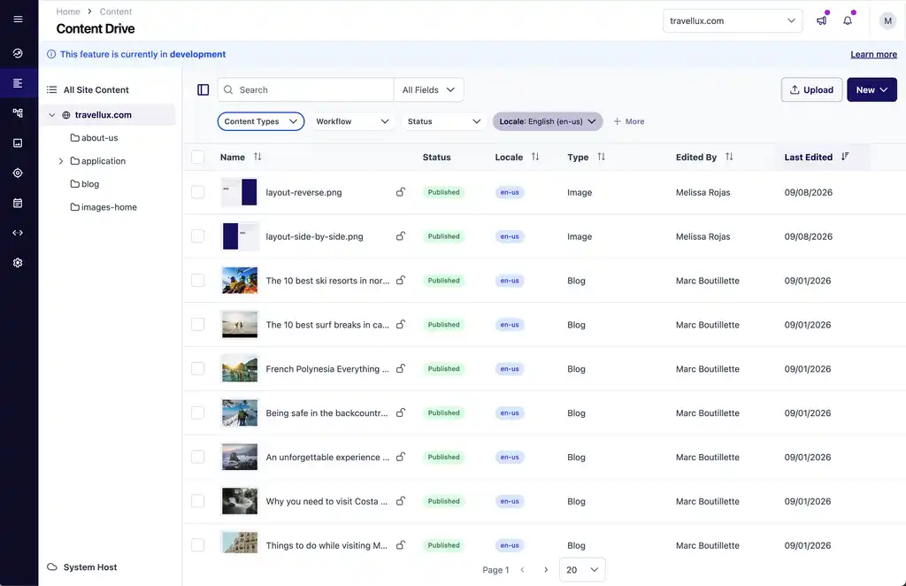This screenshot has height=586, width=906.
Task: Open the Learn more link
Action: [x=873, y=54]
